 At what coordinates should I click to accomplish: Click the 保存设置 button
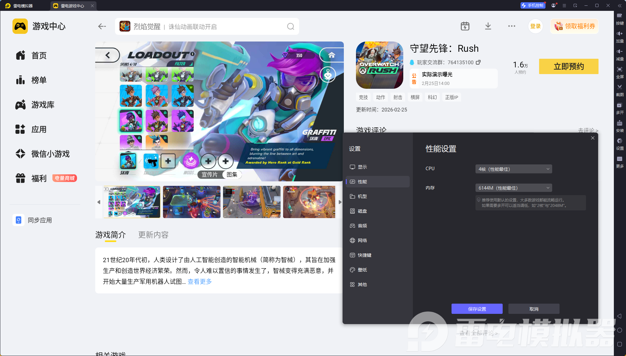[x=477, y=309]
